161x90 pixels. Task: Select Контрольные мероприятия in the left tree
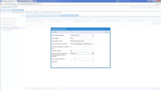[x=12, y=28]
